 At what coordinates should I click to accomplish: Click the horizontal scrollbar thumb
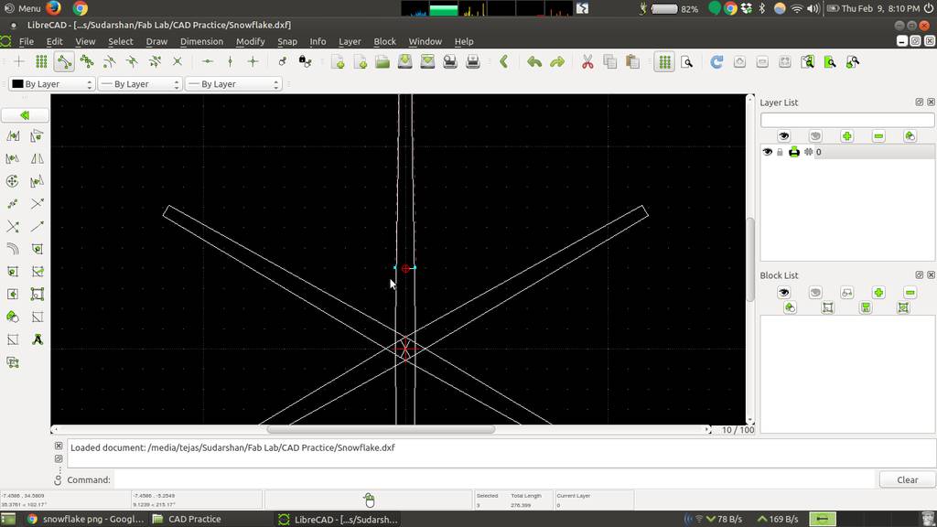click(381, 430)
